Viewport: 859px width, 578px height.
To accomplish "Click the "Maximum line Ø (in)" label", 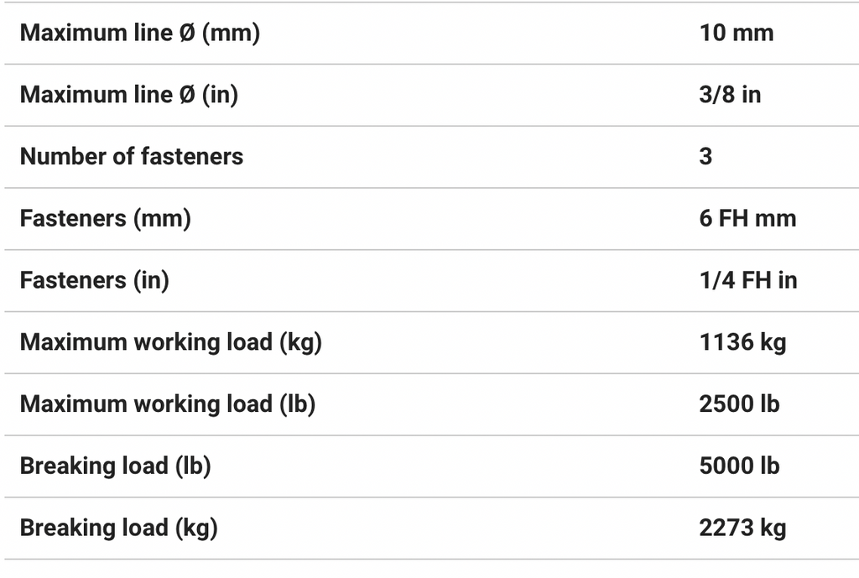I will coord(128,95).
